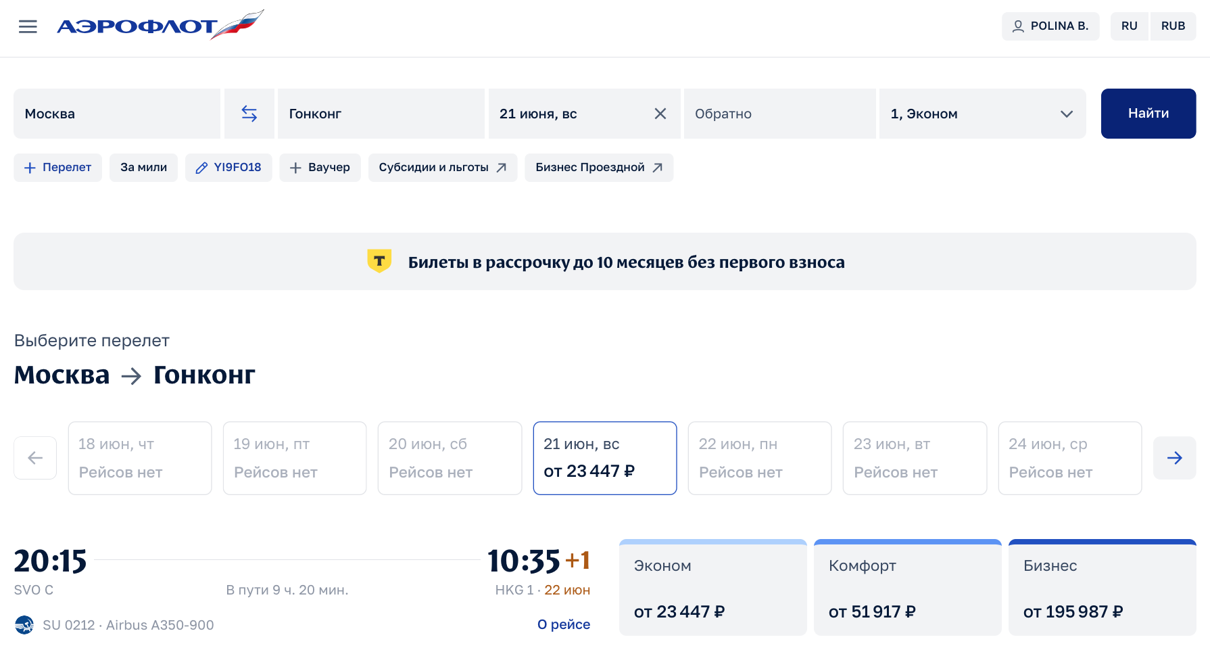1210x652 pixels.
Task: Click the Выберите перелет heading
Action: click(92, 340)
